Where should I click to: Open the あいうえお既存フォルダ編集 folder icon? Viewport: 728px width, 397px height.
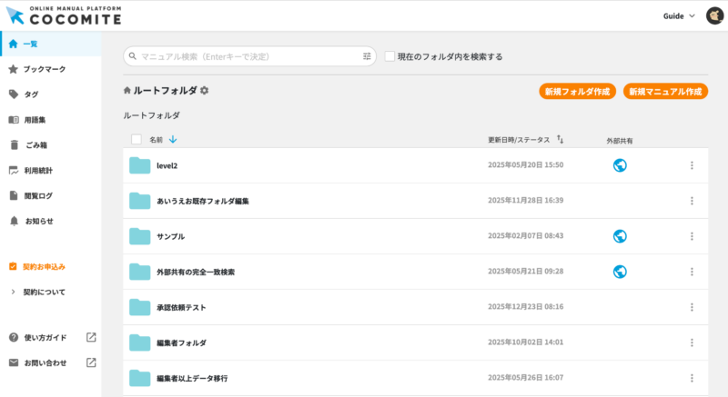[x=140, y=201]
